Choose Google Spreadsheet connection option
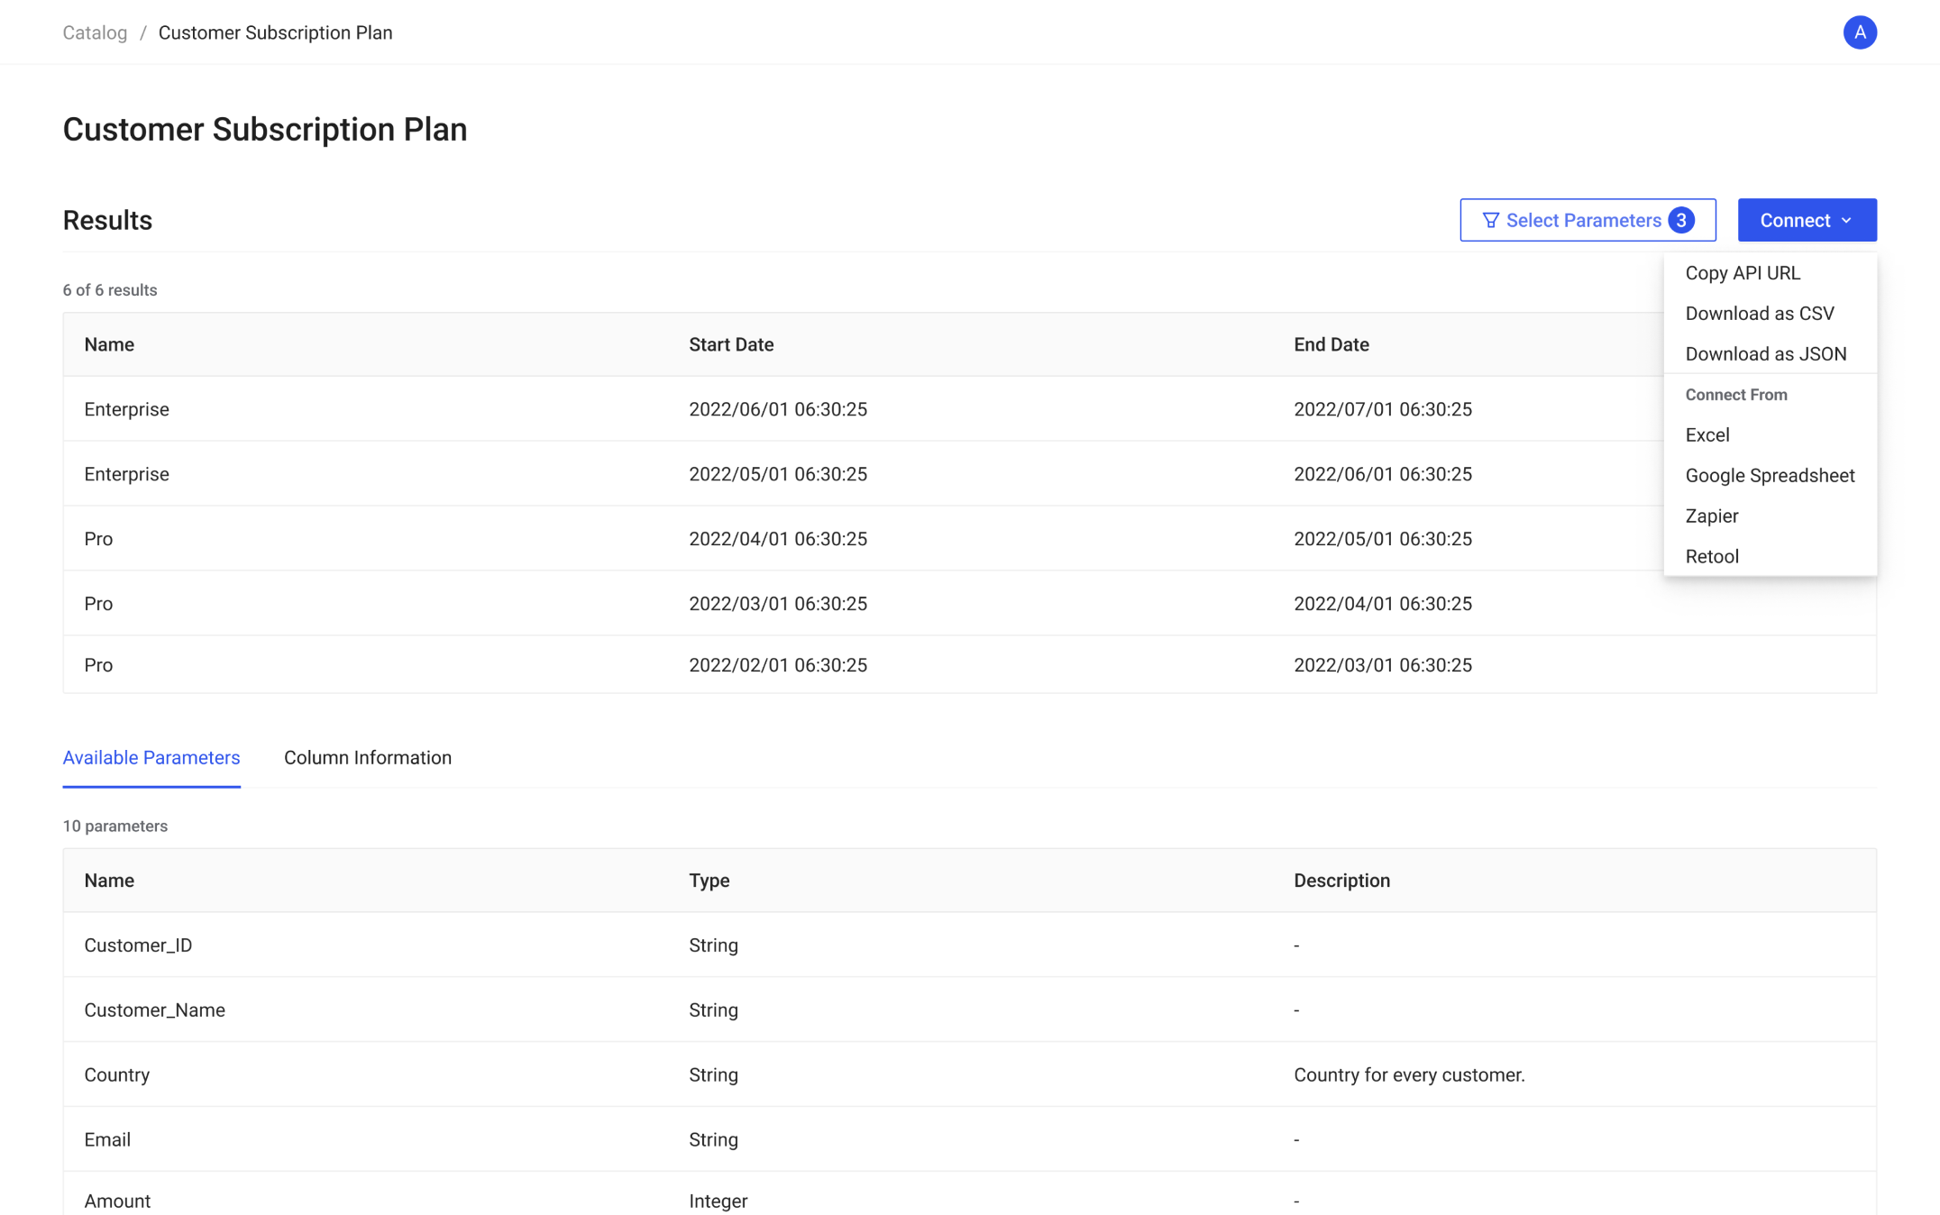This screenshot has width=1940, height=1215. click(x=1769, y=476)
